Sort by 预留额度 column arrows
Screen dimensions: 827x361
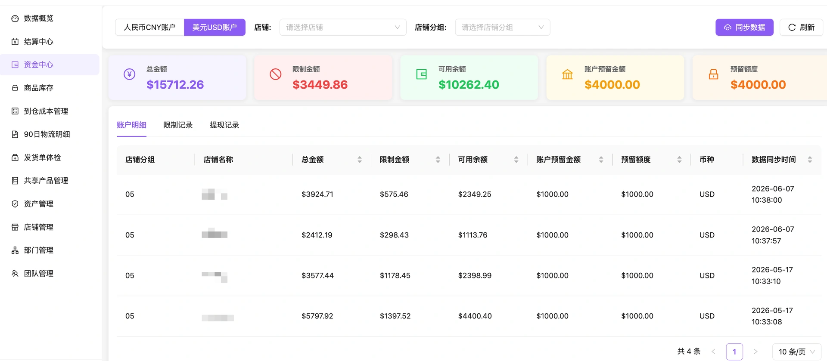[679, 160]
